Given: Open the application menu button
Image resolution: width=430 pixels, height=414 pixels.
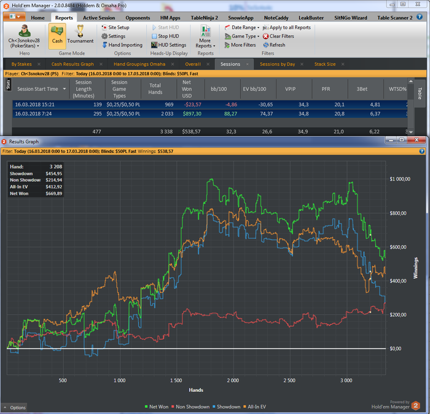Looking at the screenshot, I should click(x=14, y=17).
